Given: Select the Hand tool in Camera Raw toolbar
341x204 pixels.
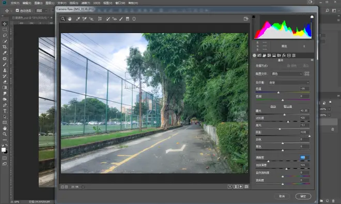Looking at the screenshot, I should coord(70,19).
